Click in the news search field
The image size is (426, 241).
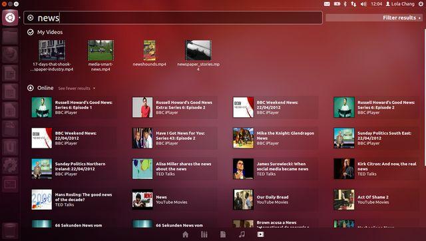(x=173, y=18)
